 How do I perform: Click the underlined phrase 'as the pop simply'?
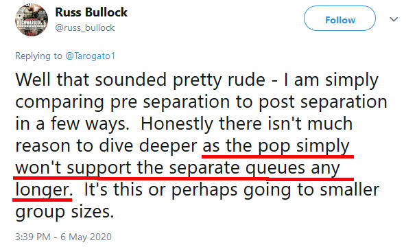(x=276, y=146)
